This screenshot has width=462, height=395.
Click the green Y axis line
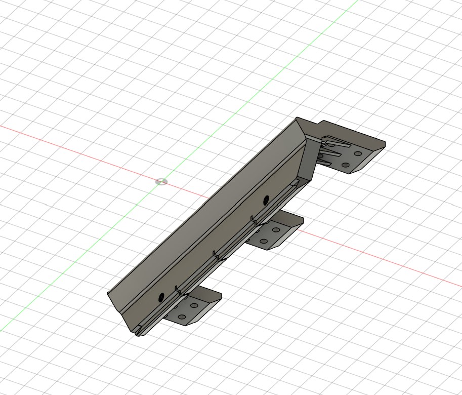tap(236, 113)
